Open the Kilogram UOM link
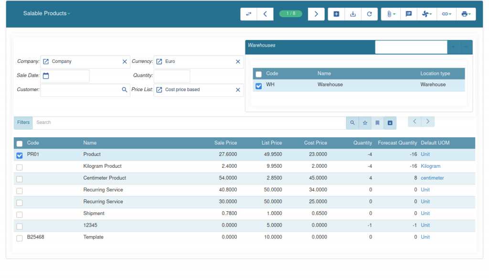The height and width of the screenshot is (278, 489). [430, 166]
